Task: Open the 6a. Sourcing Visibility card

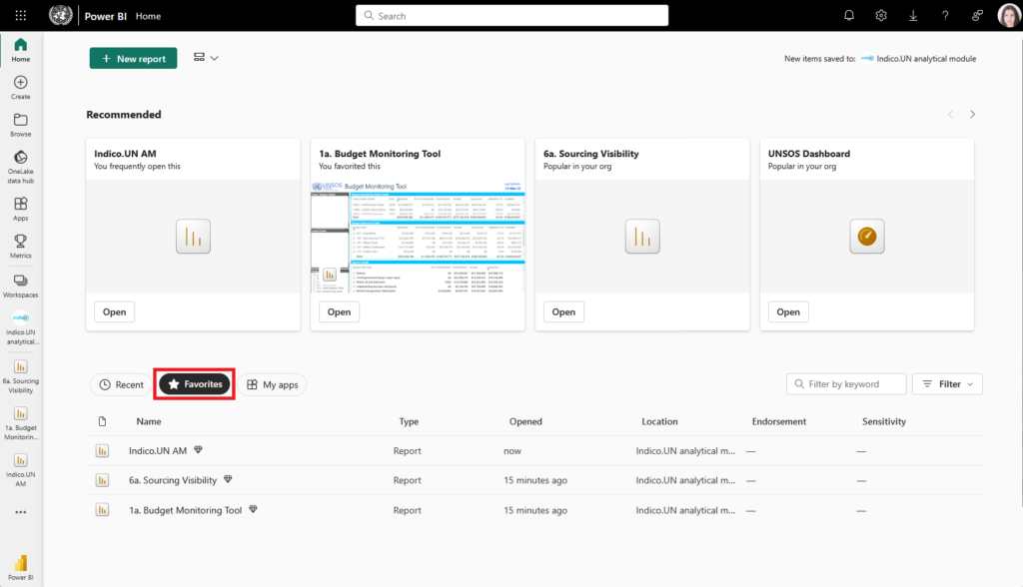Action: [563, 311]
